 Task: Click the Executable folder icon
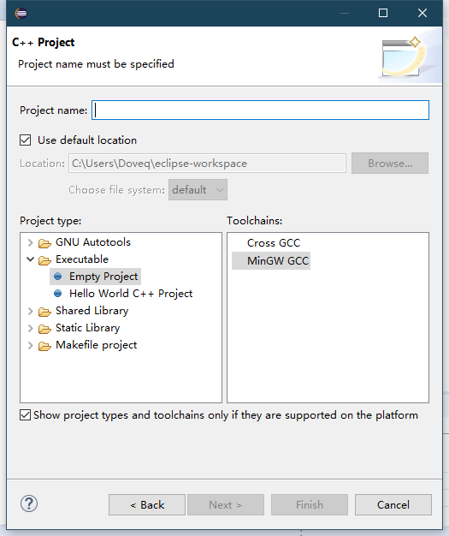tap(44, 260)
